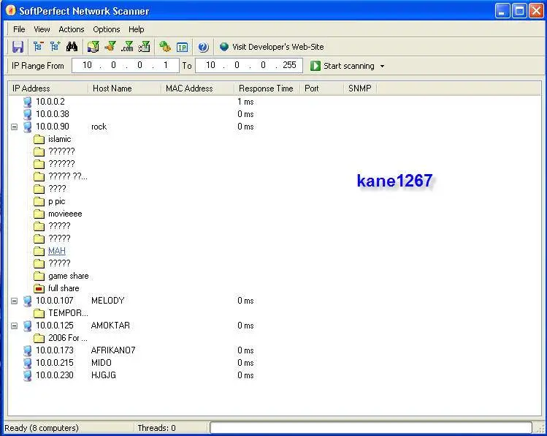Image resolution: width=547 pixels, height=436 pixels.
Task: Click the computer icon for 10.0.0.173
Action: pos(27,350)
